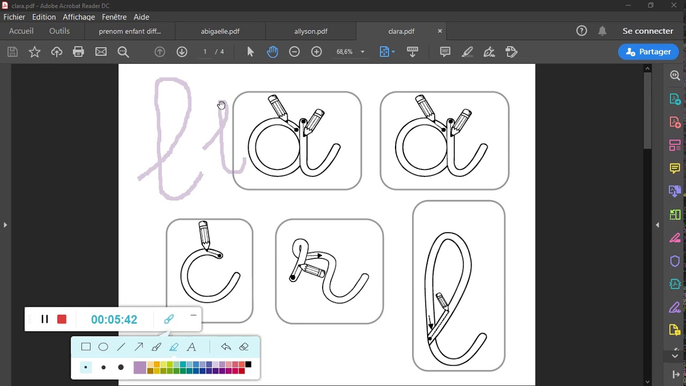Open the notifications bell
The height and width of the screenshot is (386, 686).
pos(602,31)
